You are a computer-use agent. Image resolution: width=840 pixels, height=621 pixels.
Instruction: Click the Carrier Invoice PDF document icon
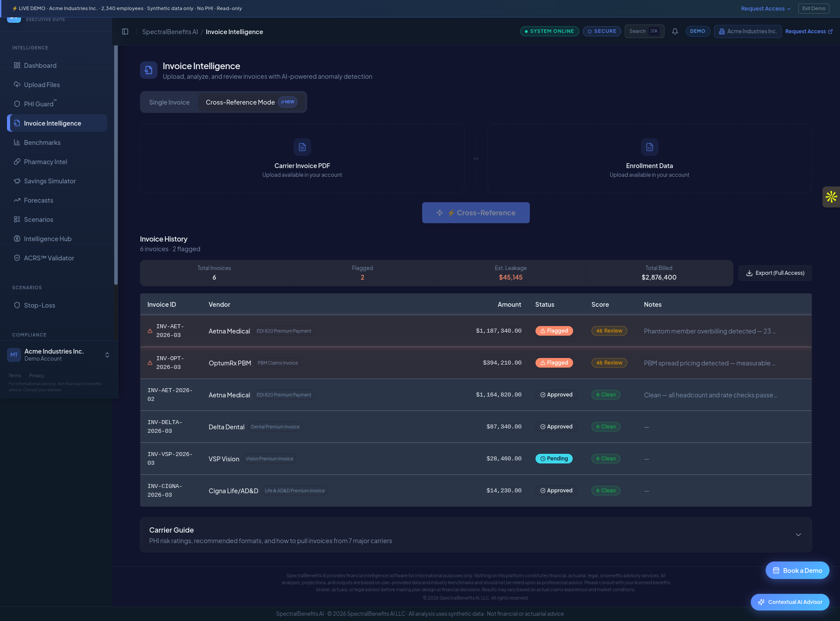pos(302,147)
